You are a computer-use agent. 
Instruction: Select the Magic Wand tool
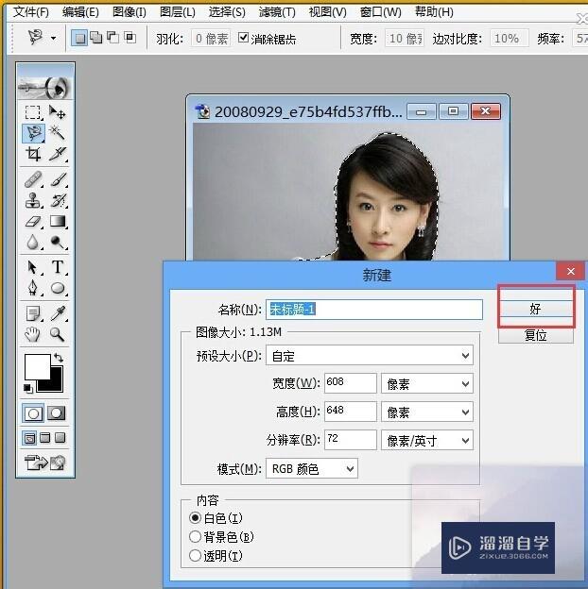(58, 133)
